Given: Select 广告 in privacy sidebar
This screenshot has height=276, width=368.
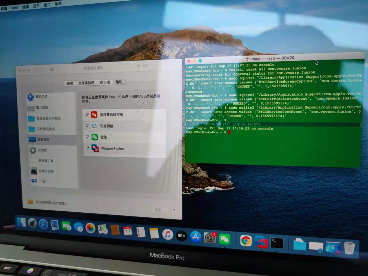Looking at the screenshot, I should (54, 181).
